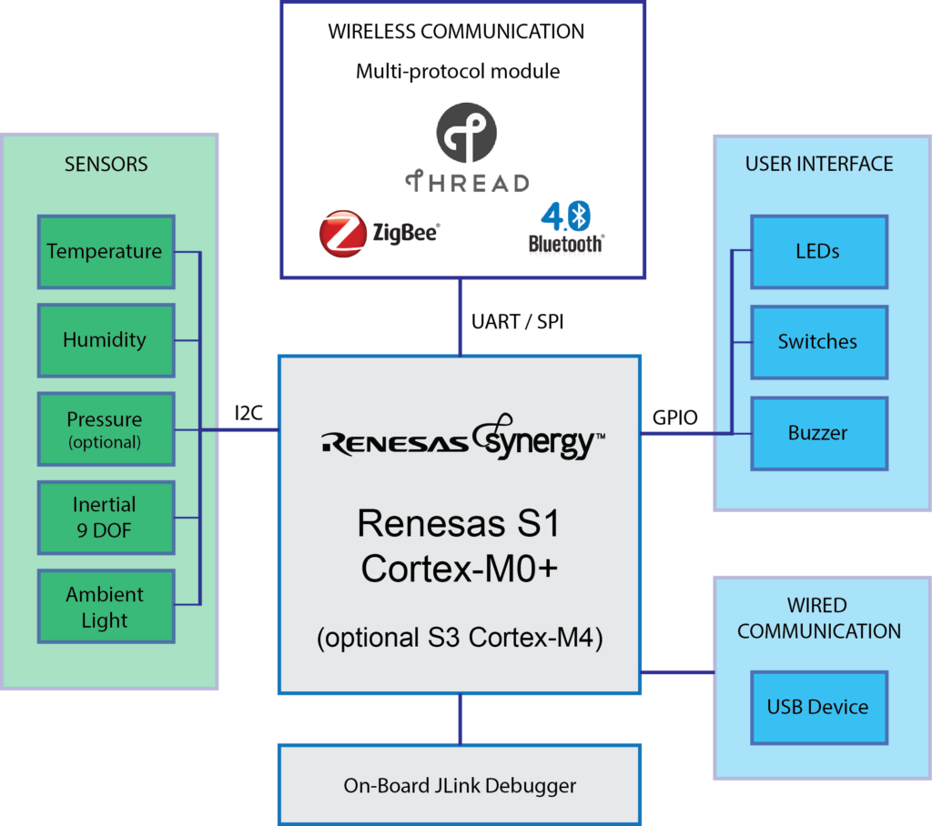Toggle the optional Pressure sensor
Image resolution: width=932 pixels, height=826 pixels.
pyautogui.click(x=106, y=428)
